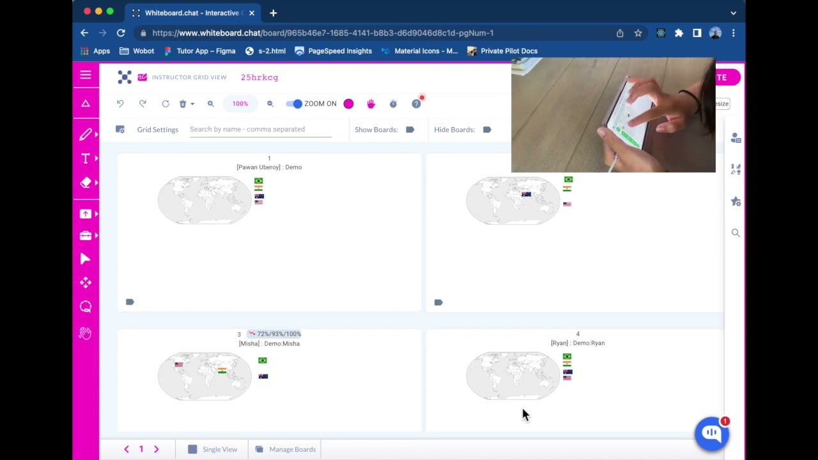The width and height of the screenshot is (818, 460).
Task: Open Manage Boards
Action: (x=286, y=449)
